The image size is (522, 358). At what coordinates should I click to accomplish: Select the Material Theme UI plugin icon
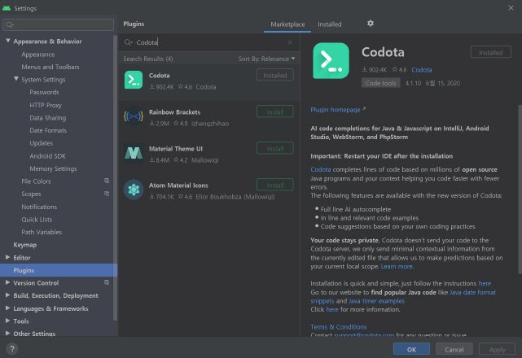coord(134,153)
